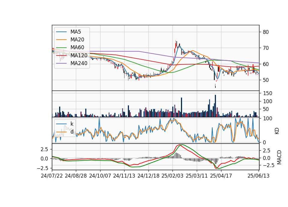Image resolution: width=288 pixels, height=207 pixels.
Task: Click the price axis value 80
Action: pyautogui.click(x=266, y=32)
